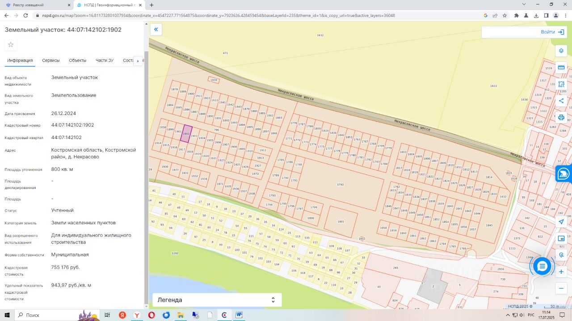572x321 pixels.
Task: Open Word from the Windows taskbar
Action: tap(239, 315)
